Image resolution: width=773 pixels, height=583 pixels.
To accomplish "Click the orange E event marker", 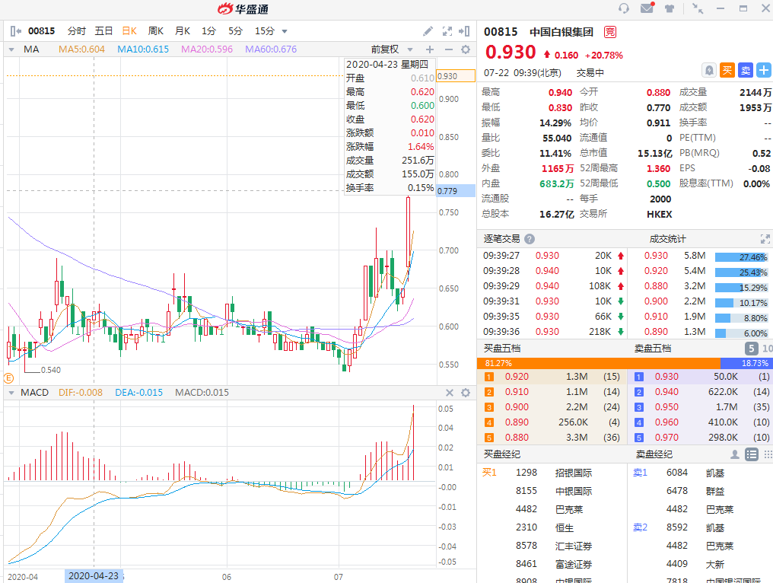I will [8, 378].
